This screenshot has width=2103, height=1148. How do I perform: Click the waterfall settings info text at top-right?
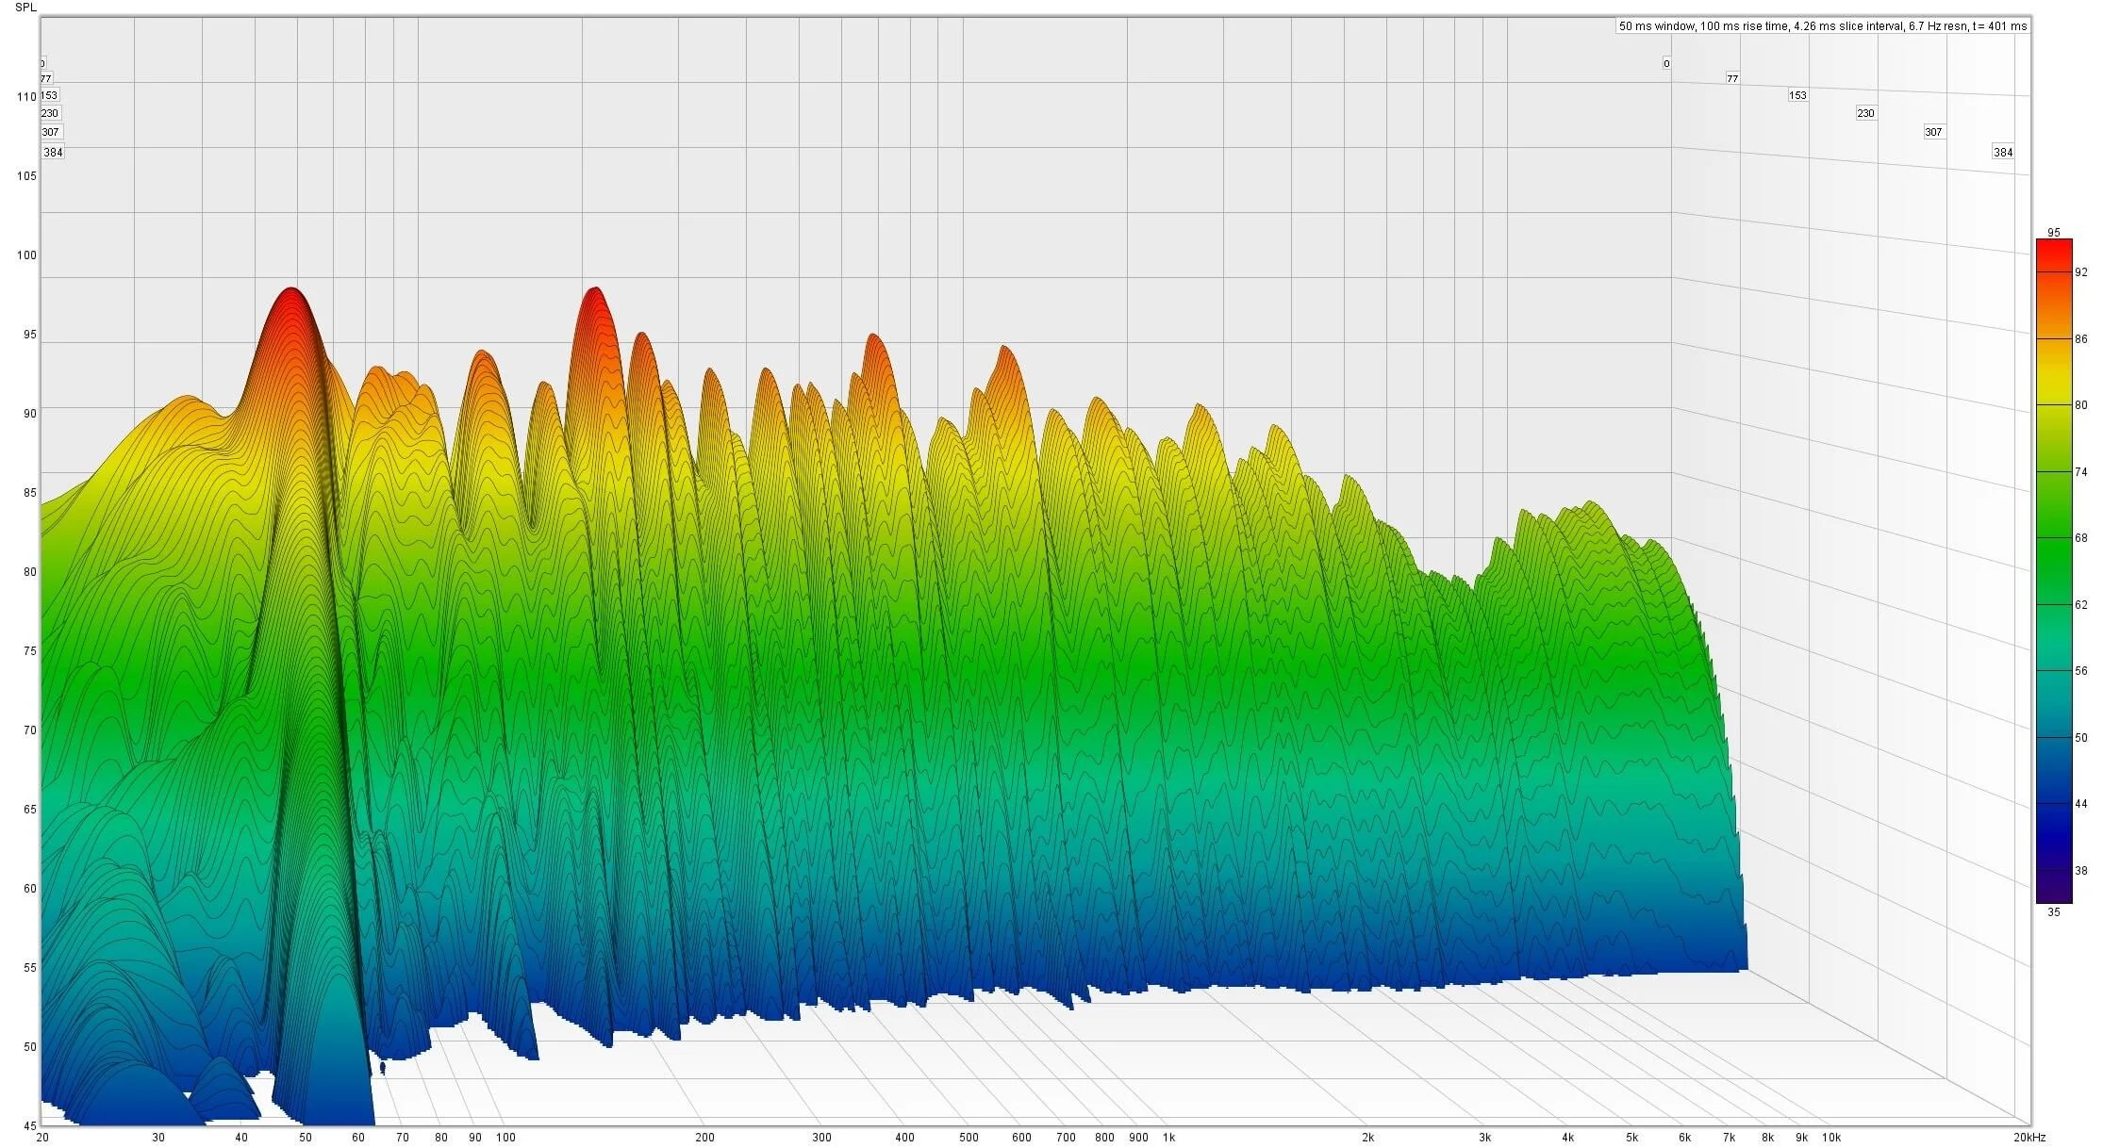coord(1822,26)
